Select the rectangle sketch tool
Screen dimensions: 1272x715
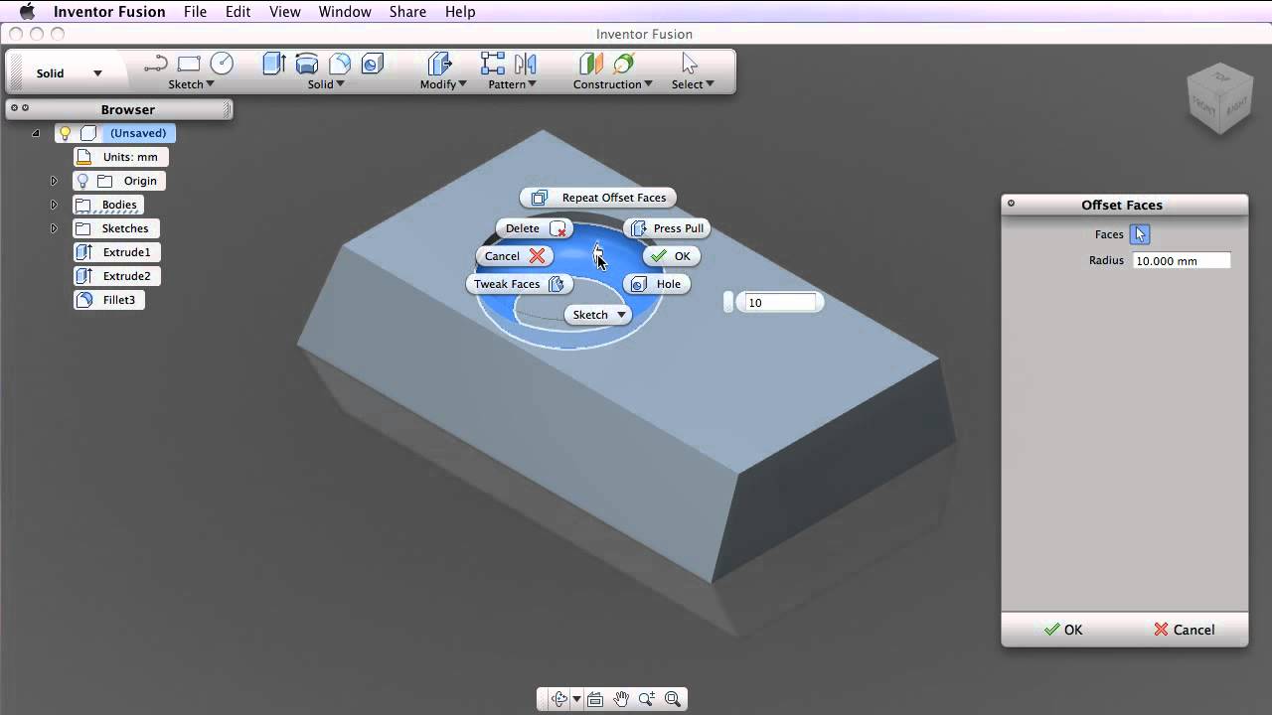(x=189, y=65)
